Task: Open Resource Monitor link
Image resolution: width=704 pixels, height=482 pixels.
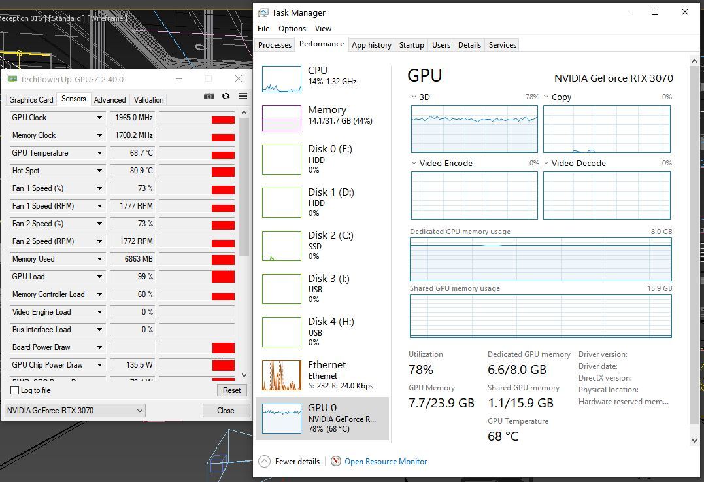Action: click(386, 461)
